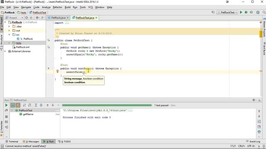The height and width of the screenshot is (149, 266).
Task: Expand the tests folder arrow
Action: click(9, 43)
